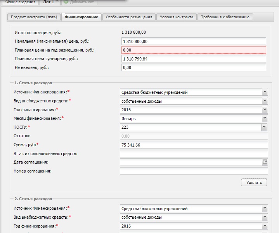Open the Требования к обеспечению tab
This screenshot has width=279, height=233.
tap(225, 17)
